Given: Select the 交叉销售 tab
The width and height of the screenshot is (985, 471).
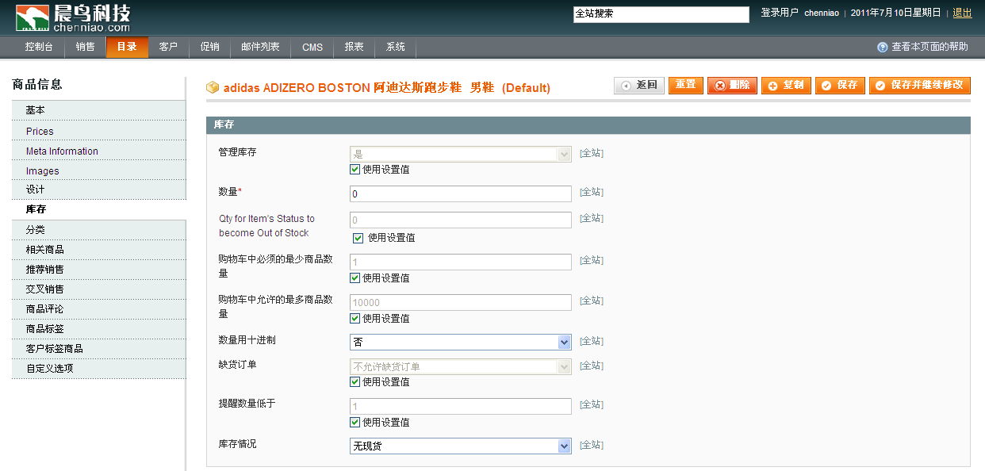Looking at the screenshot, I should pos(99,289).
